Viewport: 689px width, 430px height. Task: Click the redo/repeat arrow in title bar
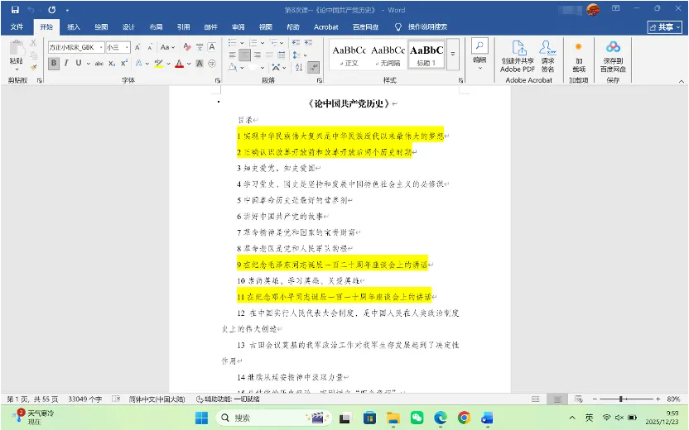(x=52, y=10)
